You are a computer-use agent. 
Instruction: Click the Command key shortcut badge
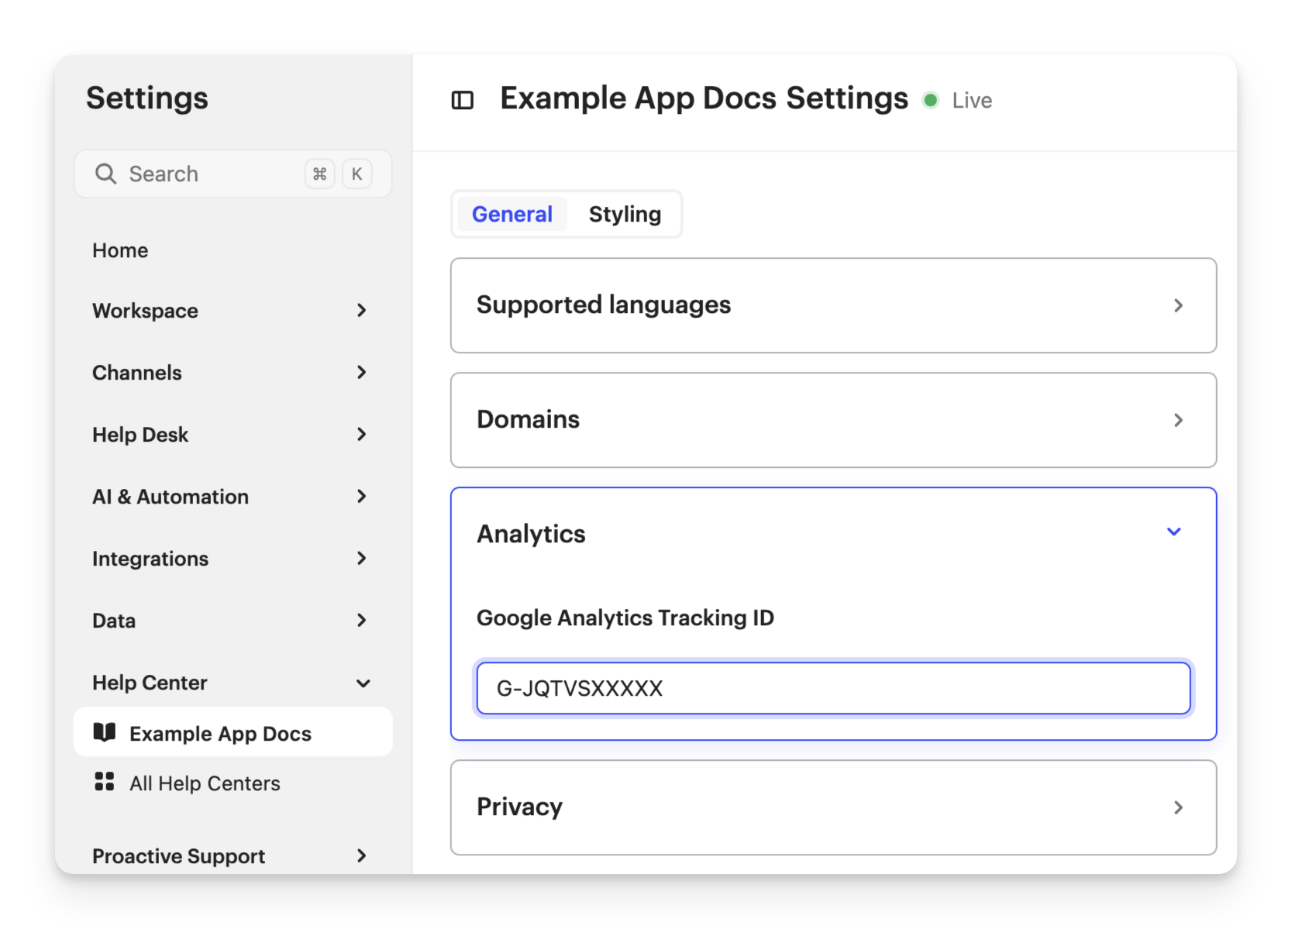coord(319,174)
